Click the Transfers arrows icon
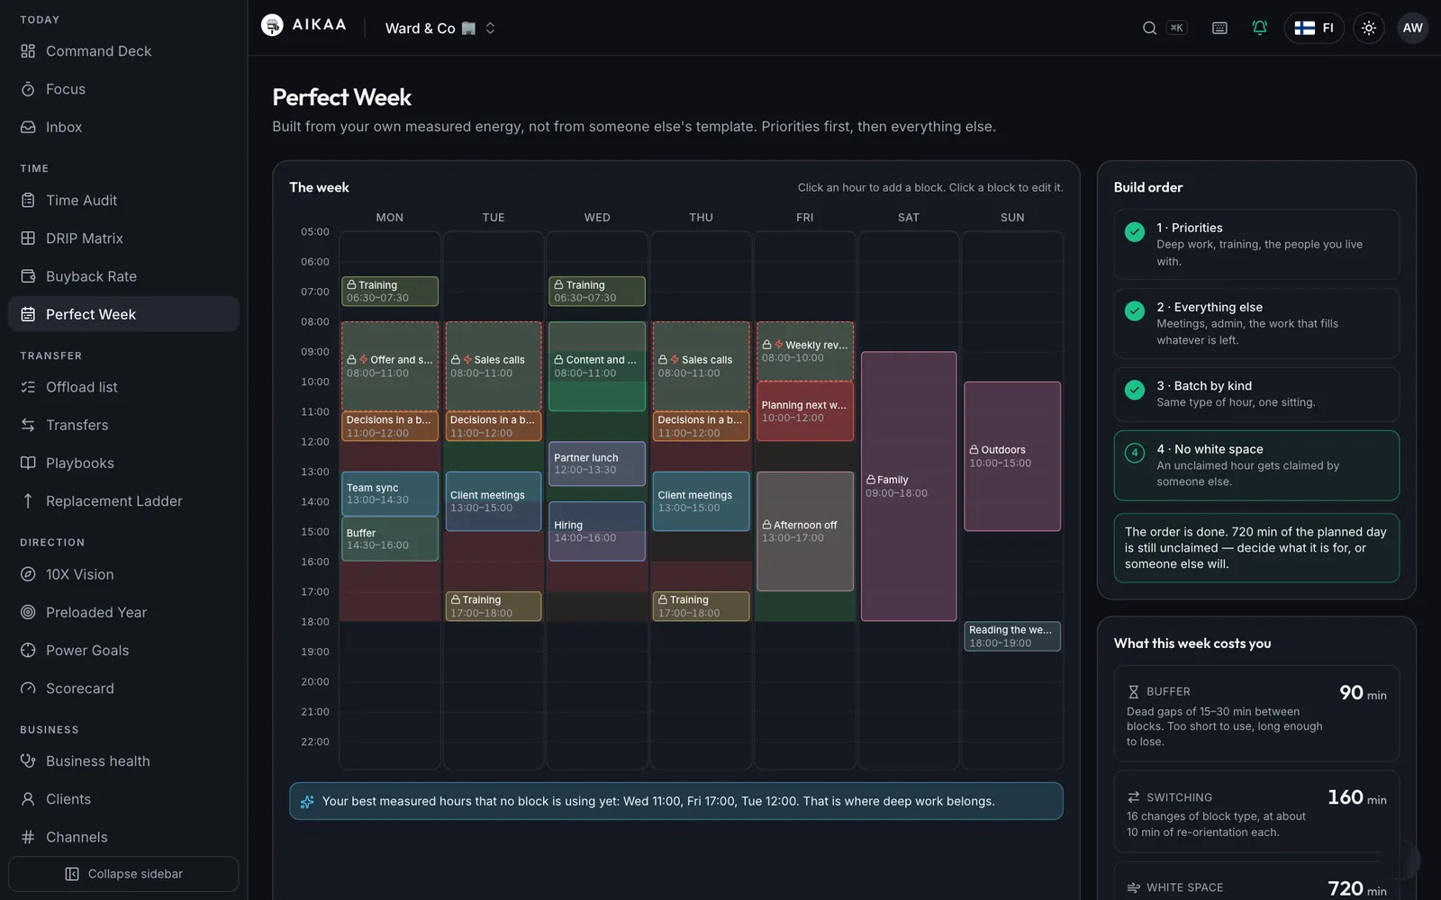 coord(28,425)
